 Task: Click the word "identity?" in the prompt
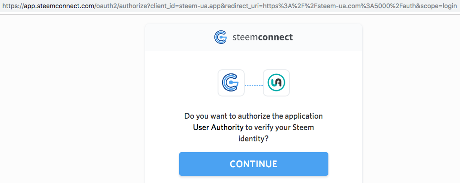click(x=253, y=140)
